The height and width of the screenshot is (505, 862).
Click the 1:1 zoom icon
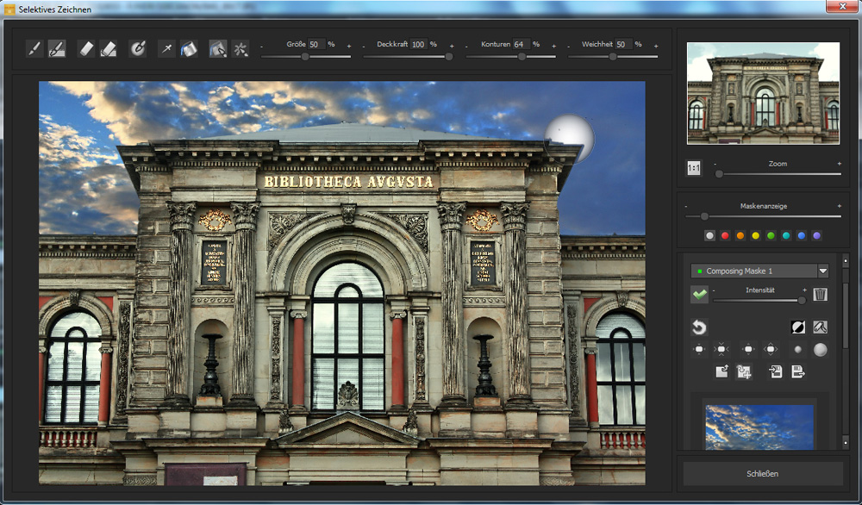(x=694, y=169)
